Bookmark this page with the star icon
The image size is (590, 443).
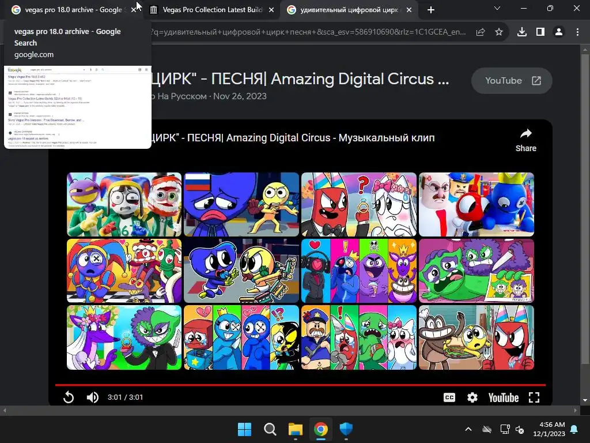(499, 32)
